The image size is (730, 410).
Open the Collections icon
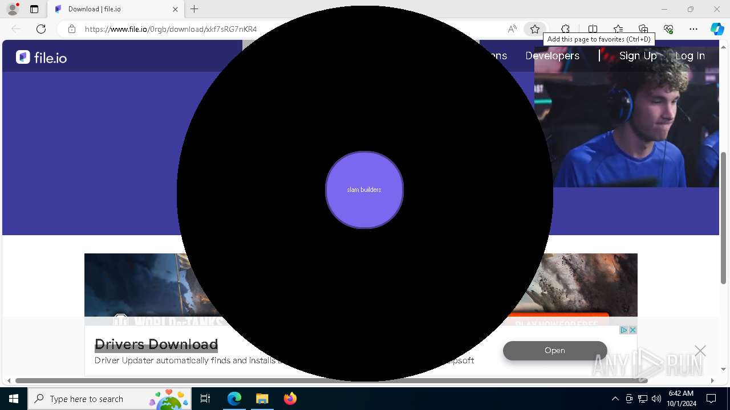tap(643, 29)
